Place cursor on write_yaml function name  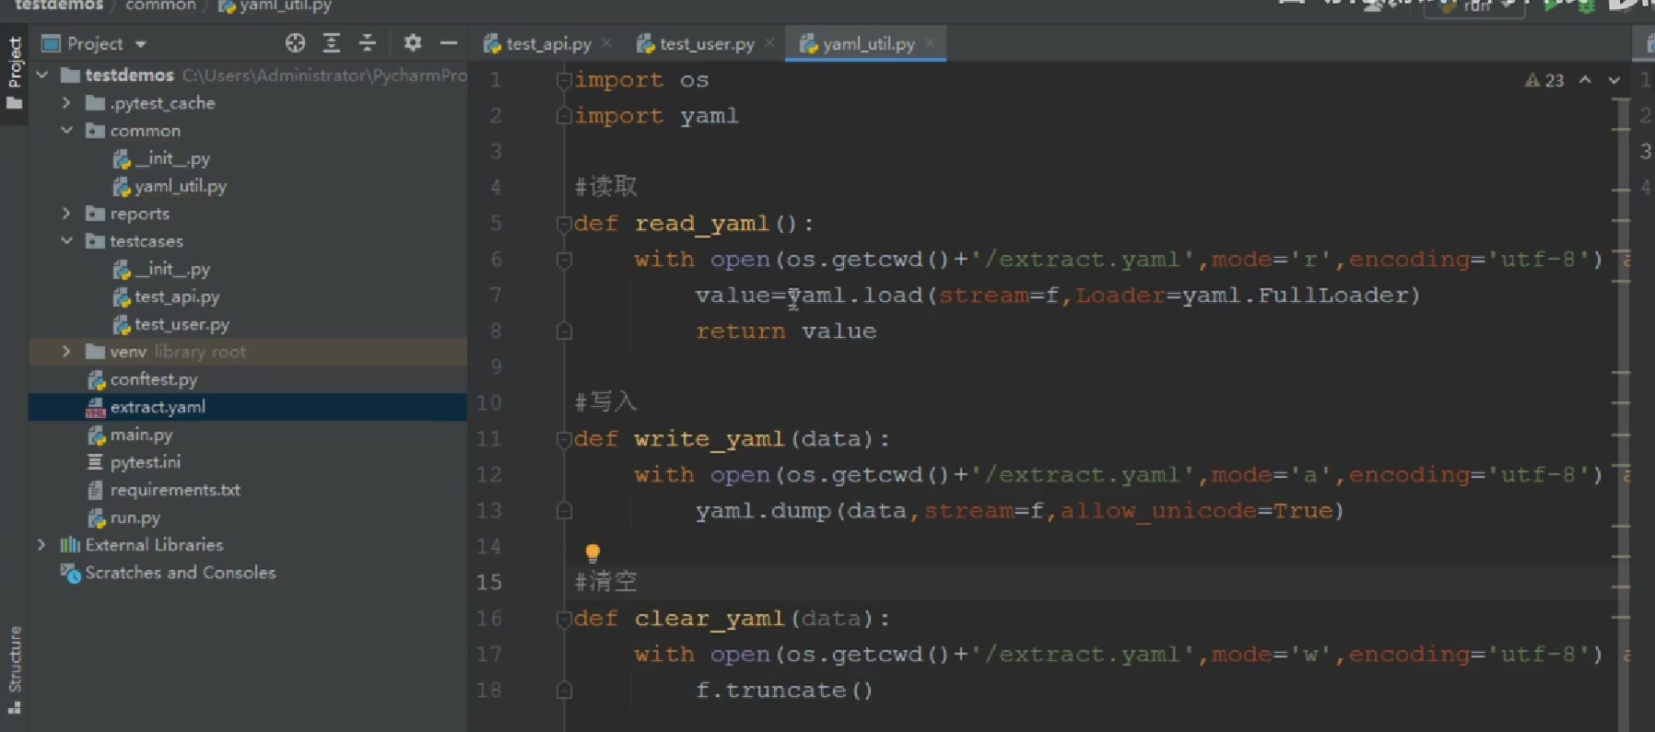pyautogui.click(x=710, y=439)
